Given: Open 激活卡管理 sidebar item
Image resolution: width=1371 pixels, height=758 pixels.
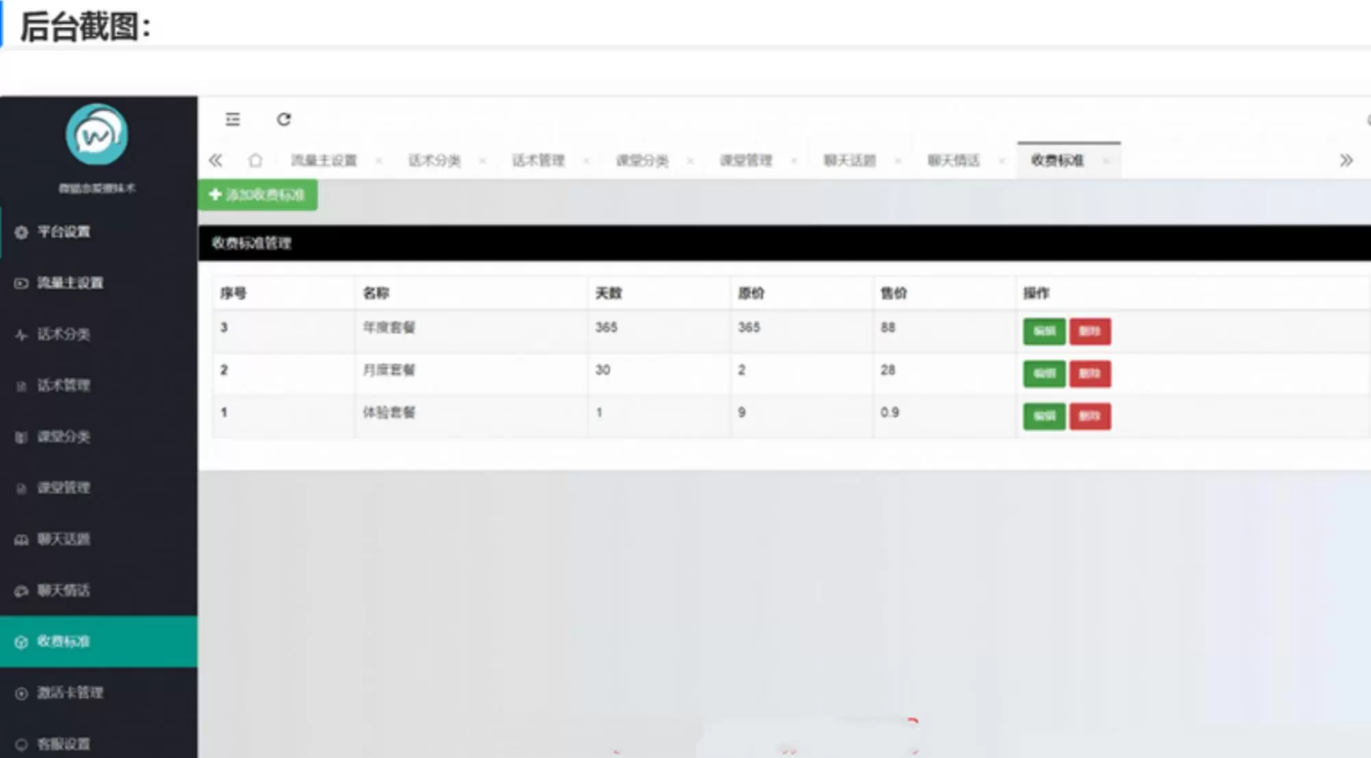Looking at the screenshot, I should click(x=70, y=693).
